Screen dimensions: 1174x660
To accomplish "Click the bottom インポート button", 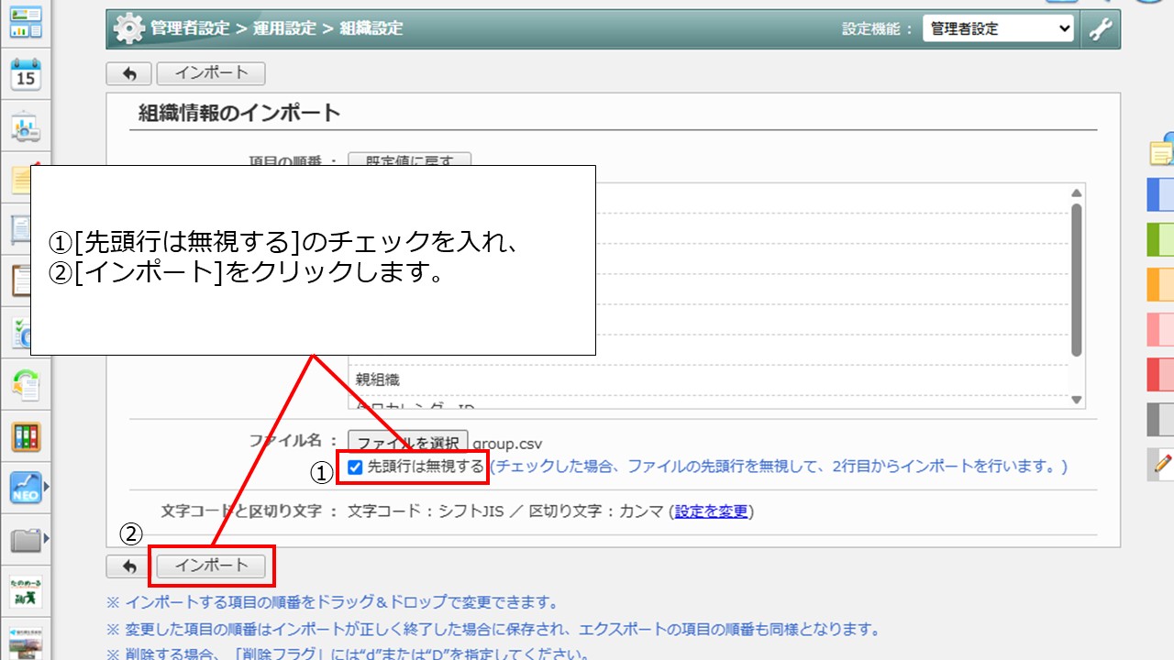I will pos(211,566).
